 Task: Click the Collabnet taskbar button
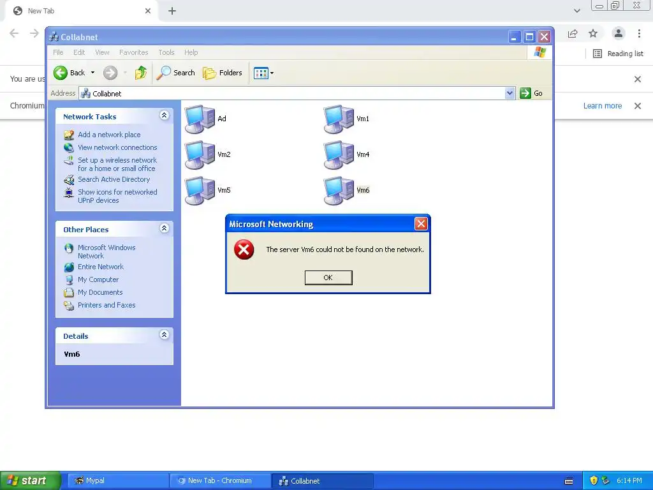pos(322,481)
